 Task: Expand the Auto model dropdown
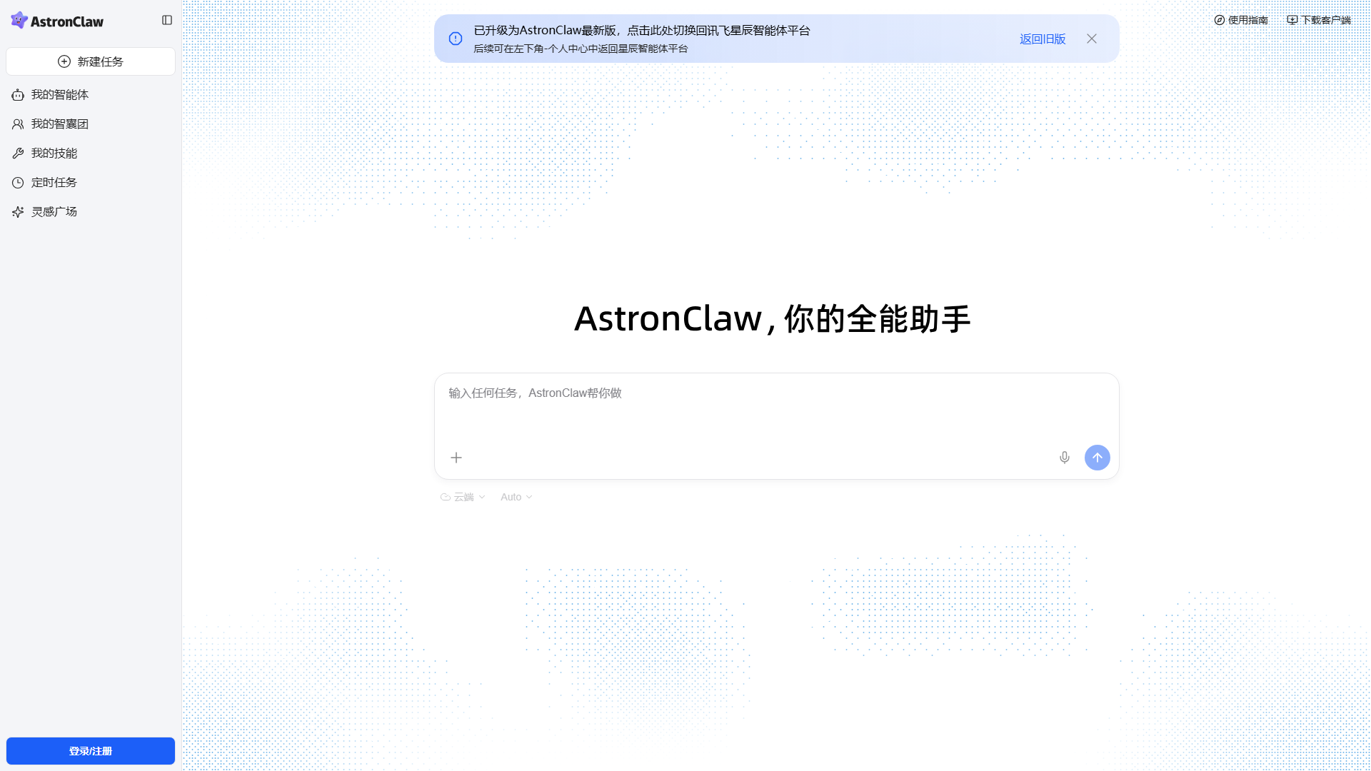(516, 497)
